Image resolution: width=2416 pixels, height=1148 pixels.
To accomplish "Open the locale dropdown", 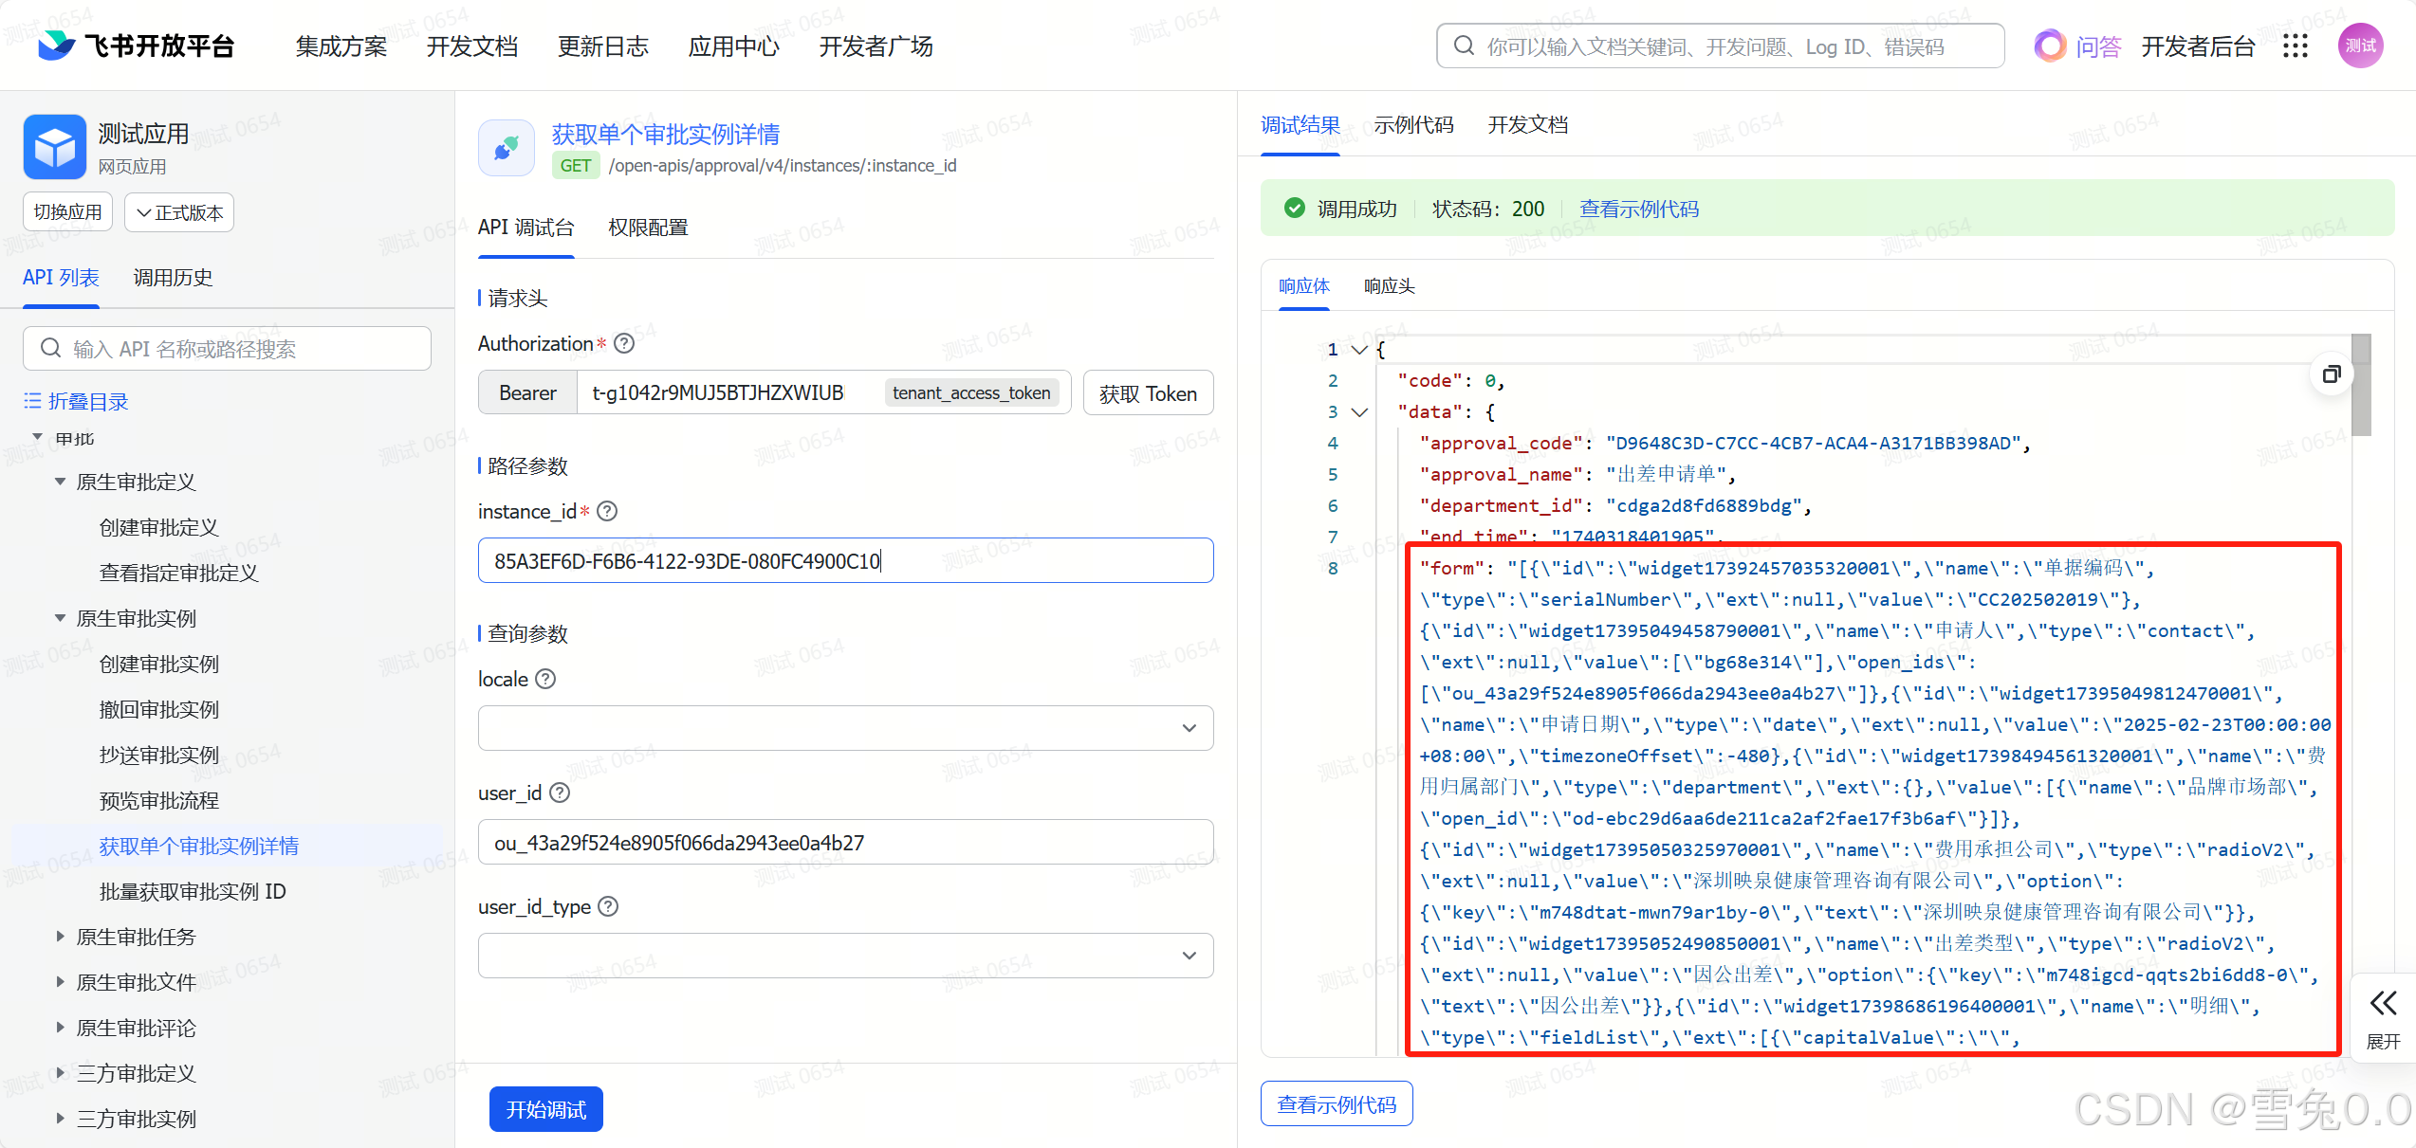I will pos(846,728).
